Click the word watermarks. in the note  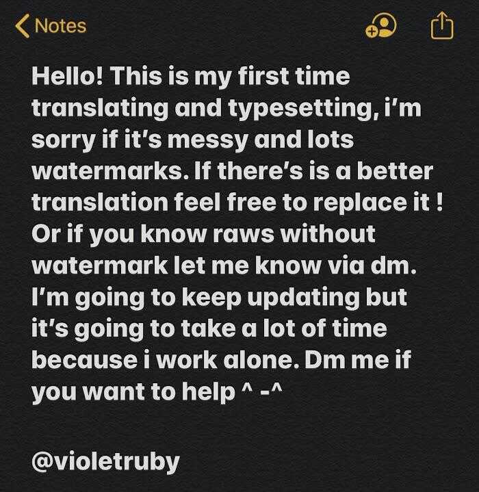[x=111, y=171]
